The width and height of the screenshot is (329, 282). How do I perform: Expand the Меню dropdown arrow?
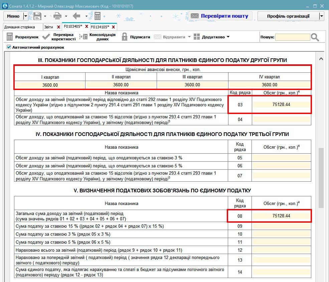(26, 16)
